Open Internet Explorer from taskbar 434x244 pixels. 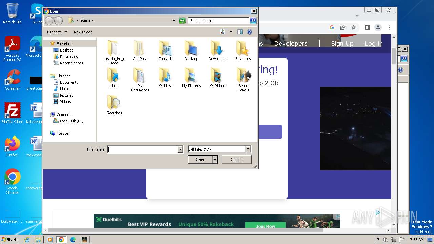[x=27, y=240]
